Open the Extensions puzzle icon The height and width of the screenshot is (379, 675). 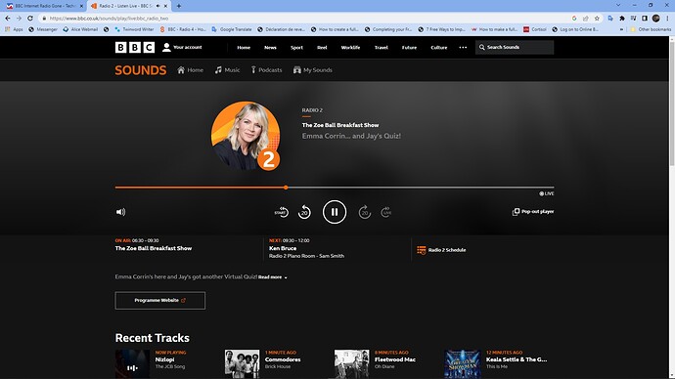[x=621, y=19]
